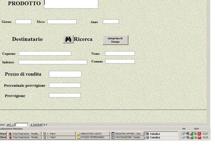Screen dimensions: 215x161
Task: Click the Destinatario heading label
Action: pos(27,39)
